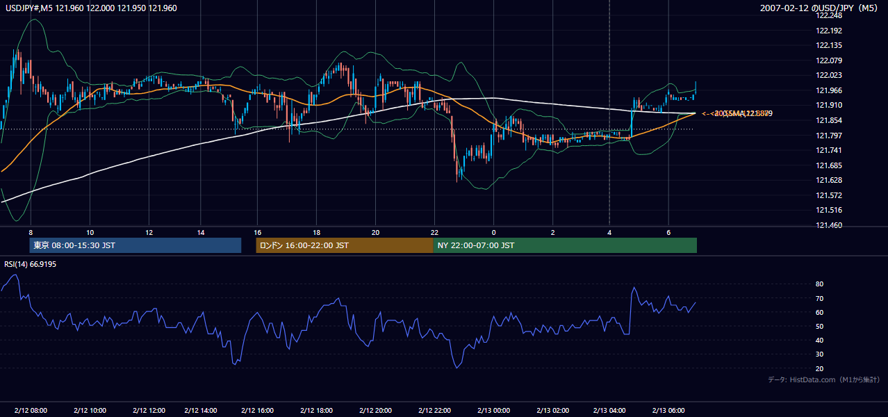Viewport: 888px width, 417px height.
Task: Click RSI scale value 40
Action: point(819,340)
